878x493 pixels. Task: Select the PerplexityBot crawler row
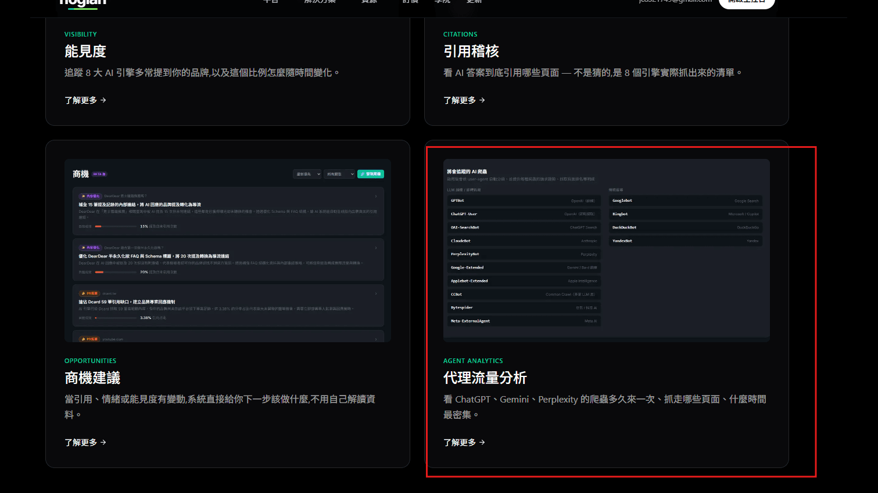524,254
